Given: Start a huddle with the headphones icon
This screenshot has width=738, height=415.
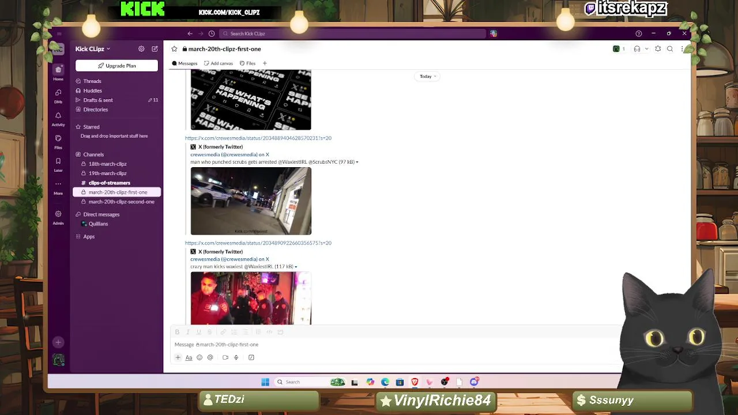Looking at the screenshot, I should point(637,49).
